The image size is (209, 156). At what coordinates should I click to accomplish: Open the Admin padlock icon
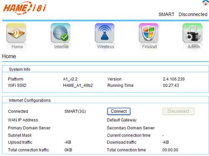coord(193,33)
